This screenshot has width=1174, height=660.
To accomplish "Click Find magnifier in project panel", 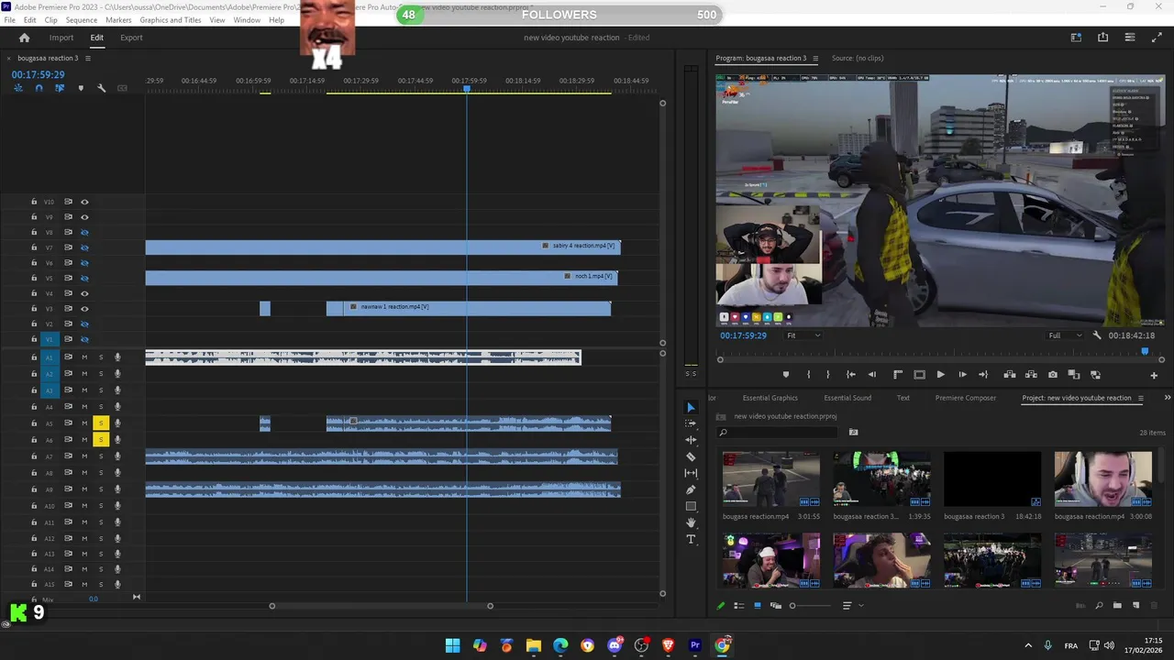I will click(x=1099, y=606).
